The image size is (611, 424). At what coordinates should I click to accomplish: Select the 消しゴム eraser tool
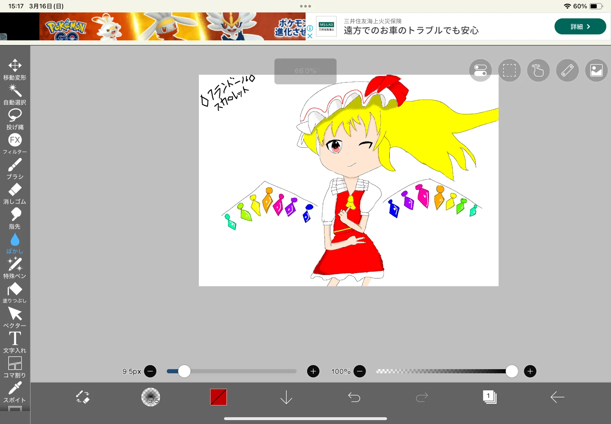tap(15, 193)
